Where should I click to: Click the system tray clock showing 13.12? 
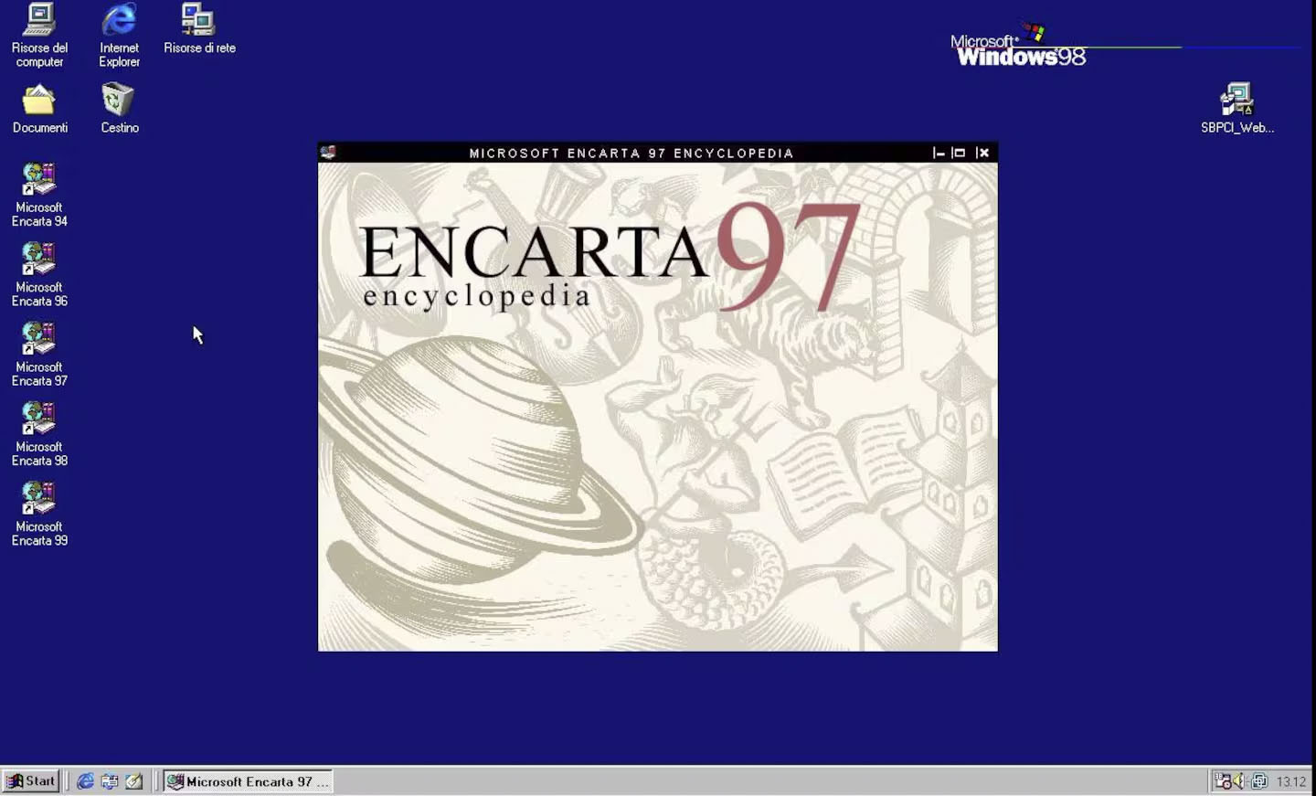(1290, 782)
